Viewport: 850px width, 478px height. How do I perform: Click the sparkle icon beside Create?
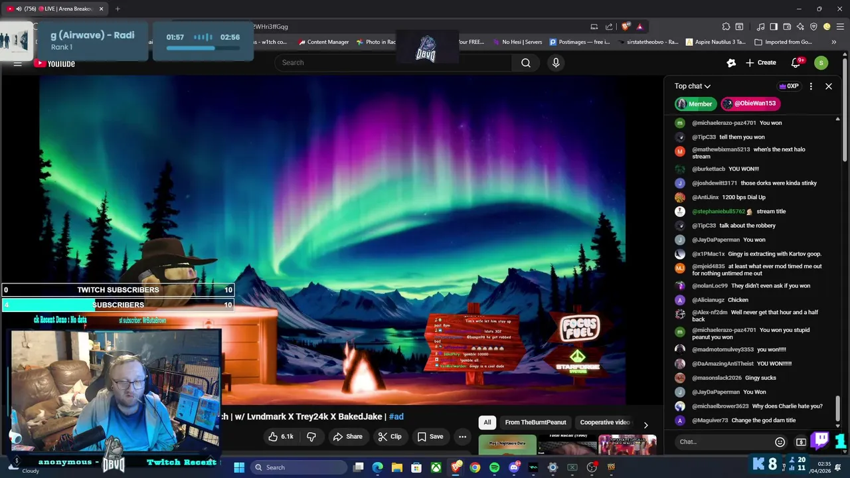pos(731,62)
